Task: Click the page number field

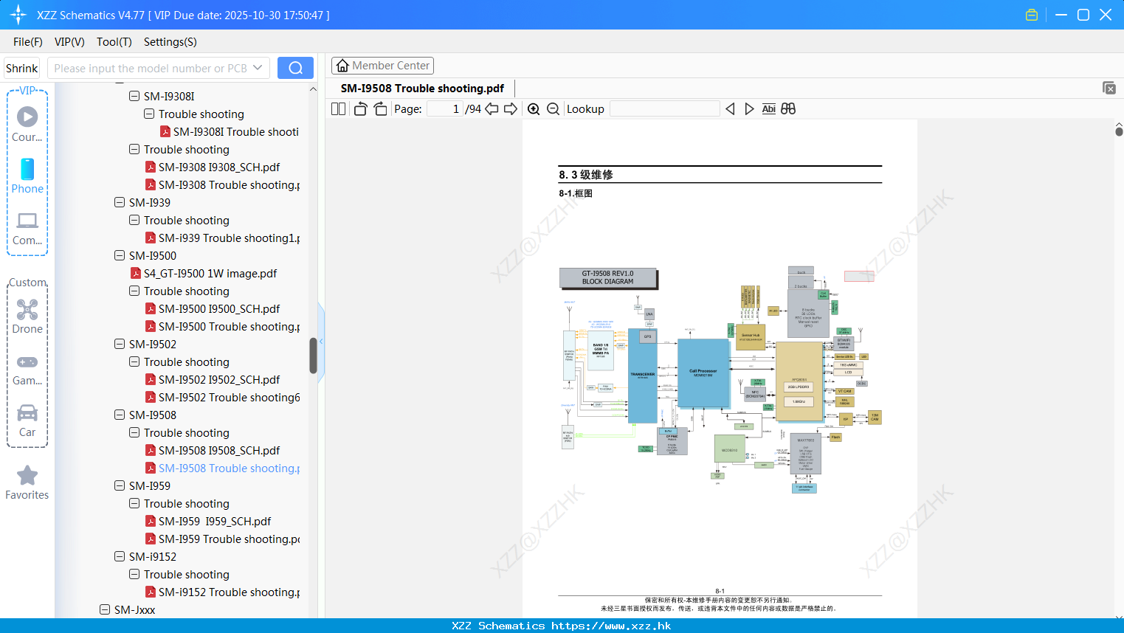Action: click(x=445, y=109)
